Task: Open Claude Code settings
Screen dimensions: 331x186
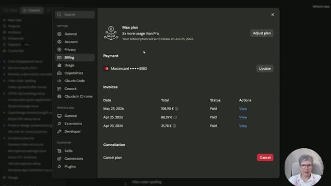Action: pos(75,81)
